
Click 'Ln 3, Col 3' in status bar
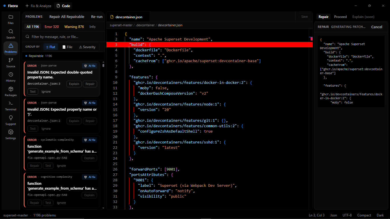317,215
